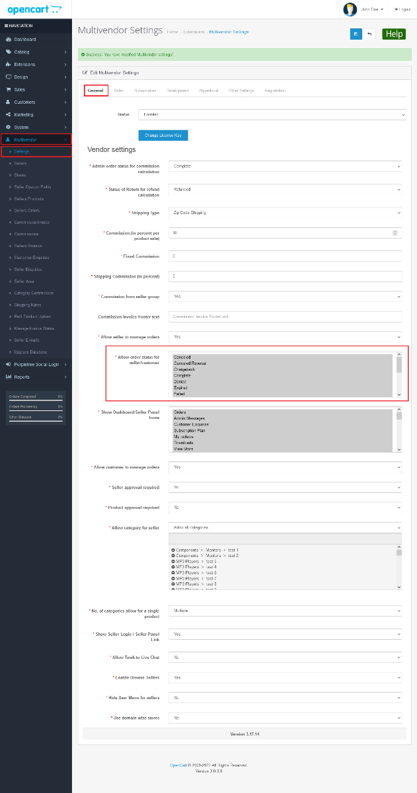
Task: Click the remove icon beside MP3 Players > test 6
Action: (173, 573)
